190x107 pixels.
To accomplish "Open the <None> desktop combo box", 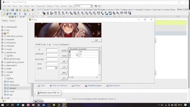I will 91,6.
